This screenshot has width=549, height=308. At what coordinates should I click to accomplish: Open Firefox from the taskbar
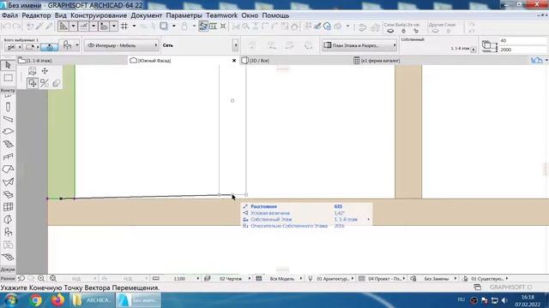point(57,300)
